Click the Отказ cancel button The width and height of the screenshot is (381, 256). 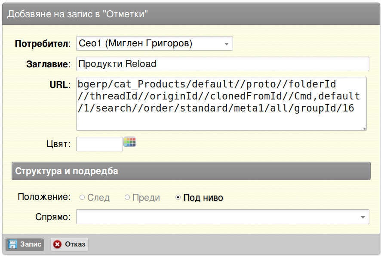pyautogui.click(x=70, y=244)
